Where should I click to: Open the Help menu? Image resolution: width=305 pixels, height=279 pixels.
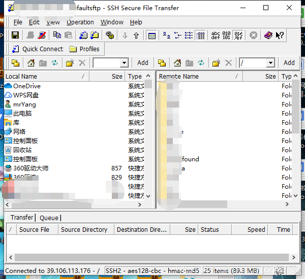136,22
